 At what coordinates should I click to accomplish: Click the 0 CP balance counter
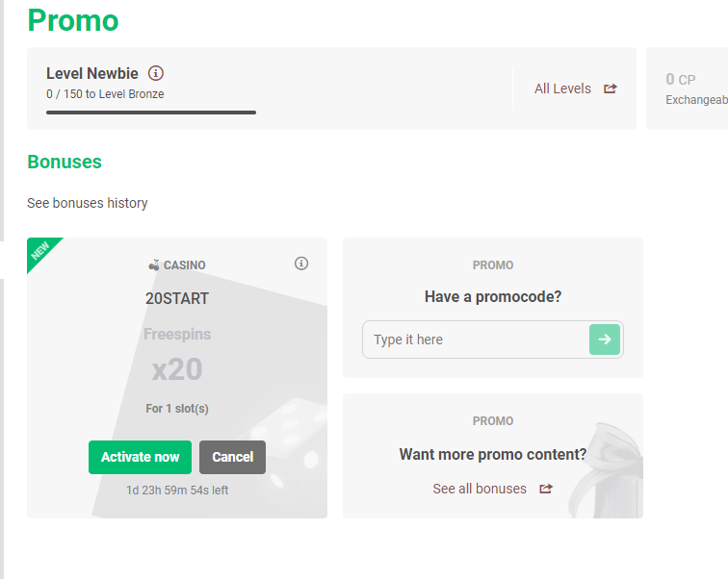pos(680,80)
